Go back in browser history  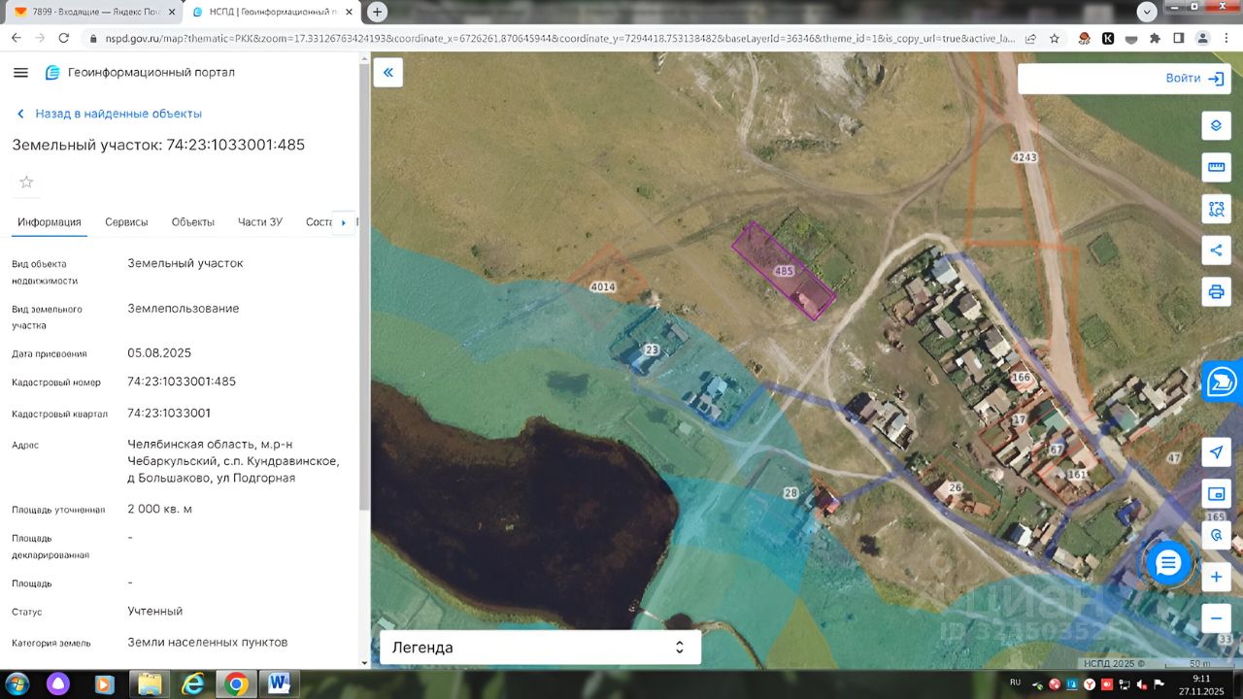[x=17, y=38]
